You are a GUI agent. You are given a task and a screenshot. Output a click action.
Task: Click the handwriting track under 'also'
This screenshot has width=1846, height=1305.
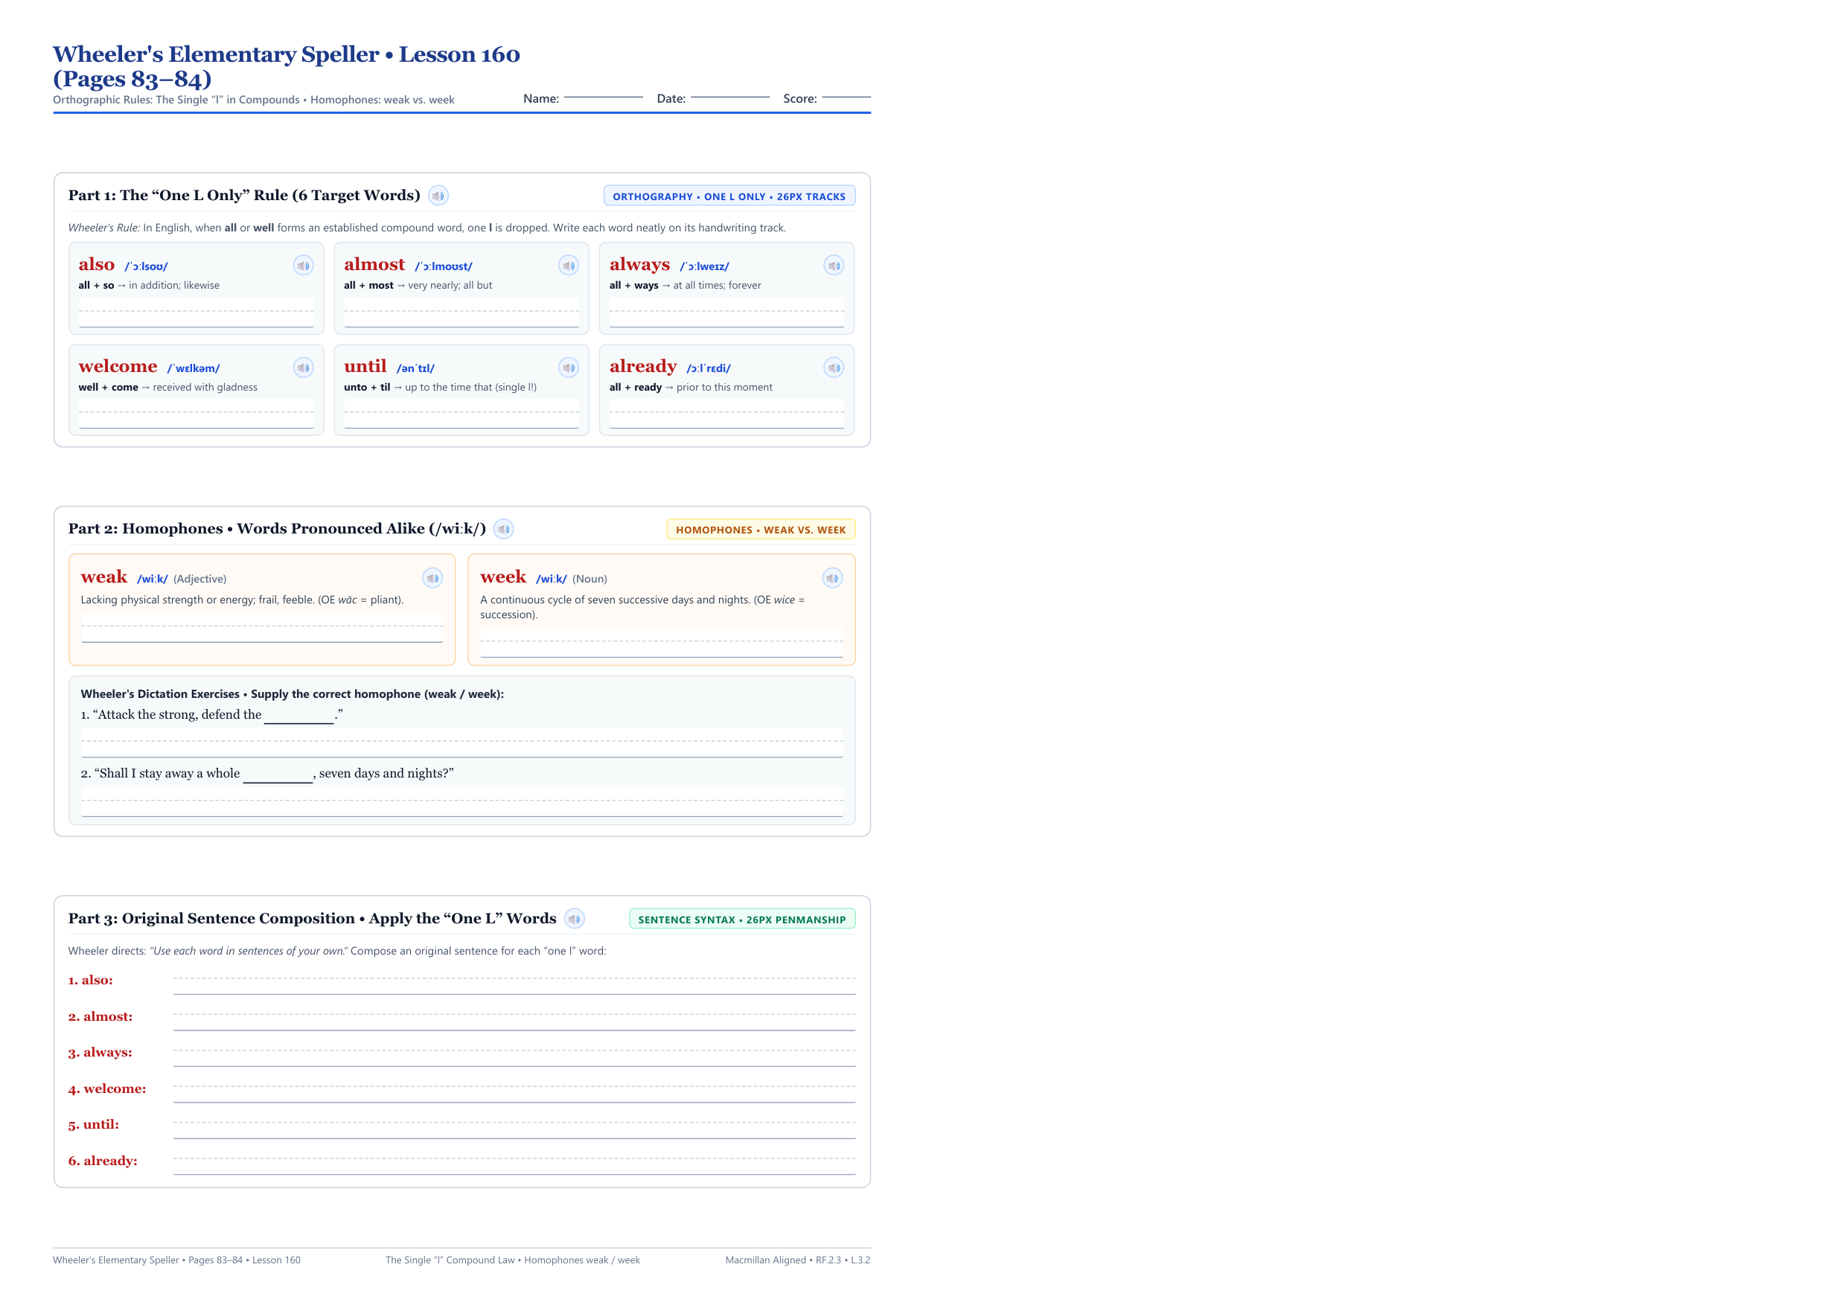197,312
